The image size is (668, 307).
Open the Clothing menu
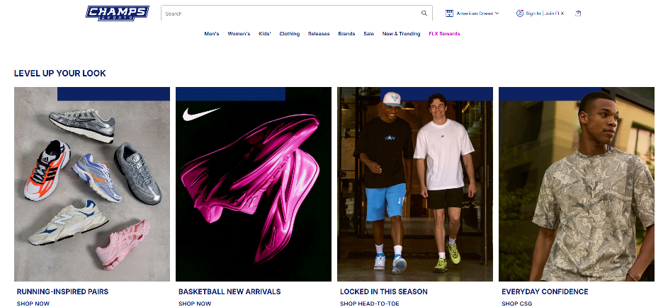point(289,33)
